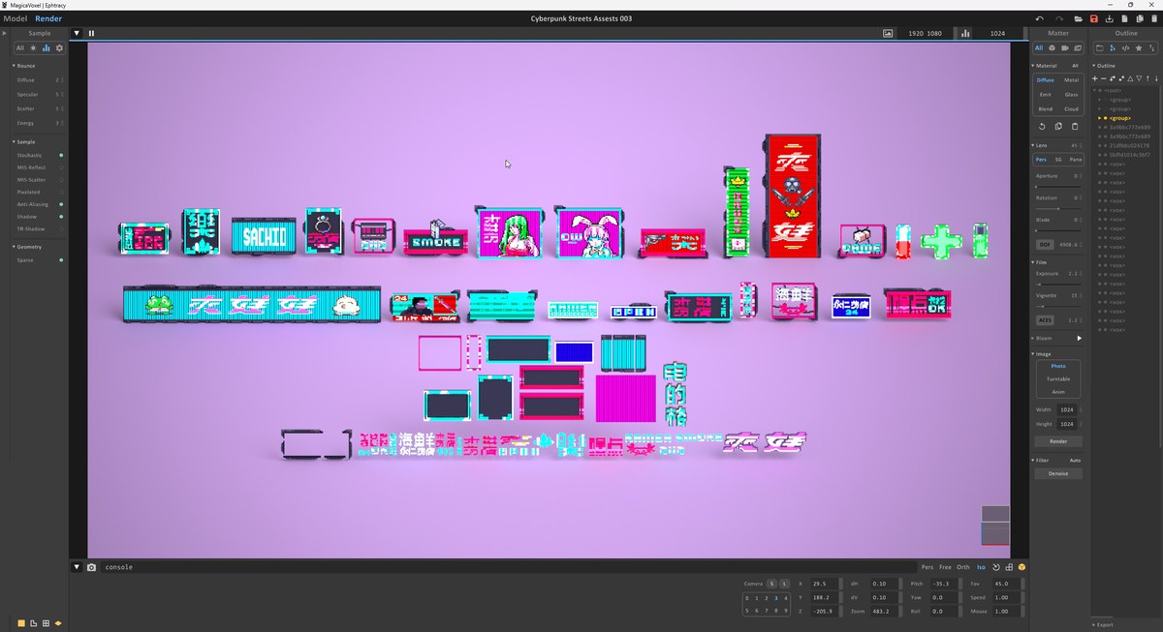Image resolution: width=1163 pixels, height=632 pixels.
Task: Collapse the viewport top-left triangle dropdown
Action: click(x=78, y=33)
